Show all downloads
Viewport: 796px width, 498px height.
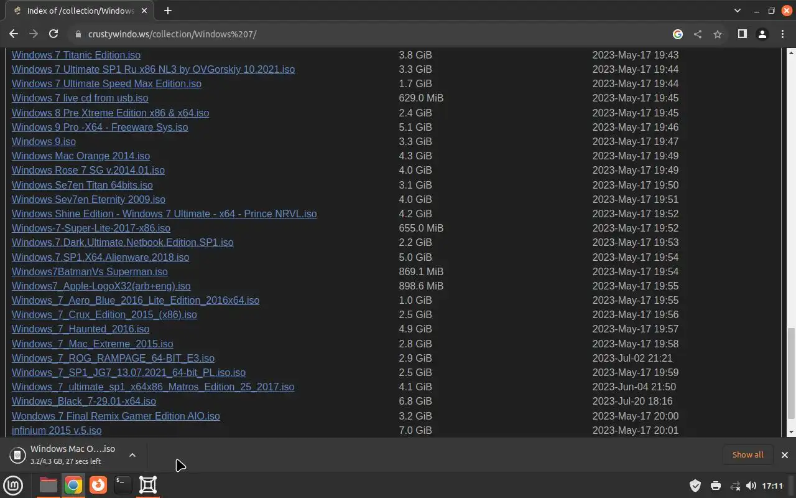[x=747, y=454]
